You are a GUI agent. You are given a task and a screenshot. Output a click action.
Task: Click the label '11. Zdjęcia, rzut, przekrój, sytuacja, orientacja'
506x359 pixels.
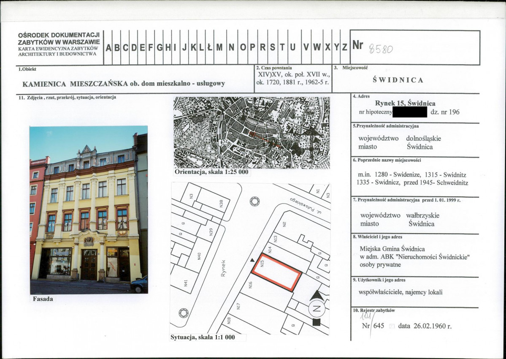point(68,97)
